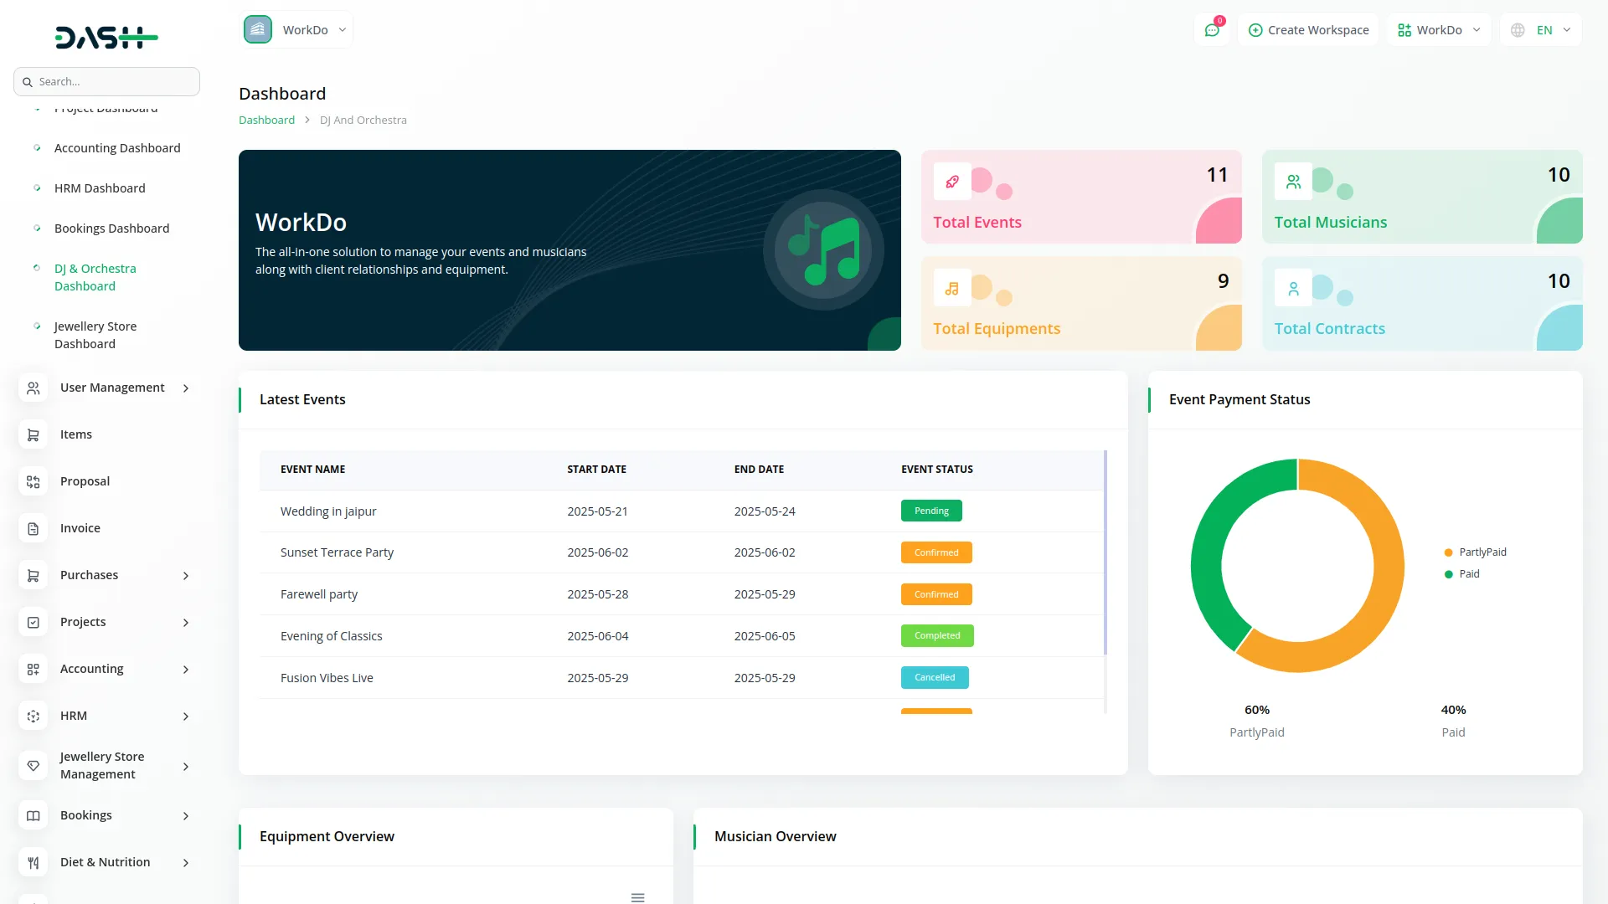The image size is (1608, 904).
Task: Click the Proposal sidebar icon
Action: click(33, 482)
